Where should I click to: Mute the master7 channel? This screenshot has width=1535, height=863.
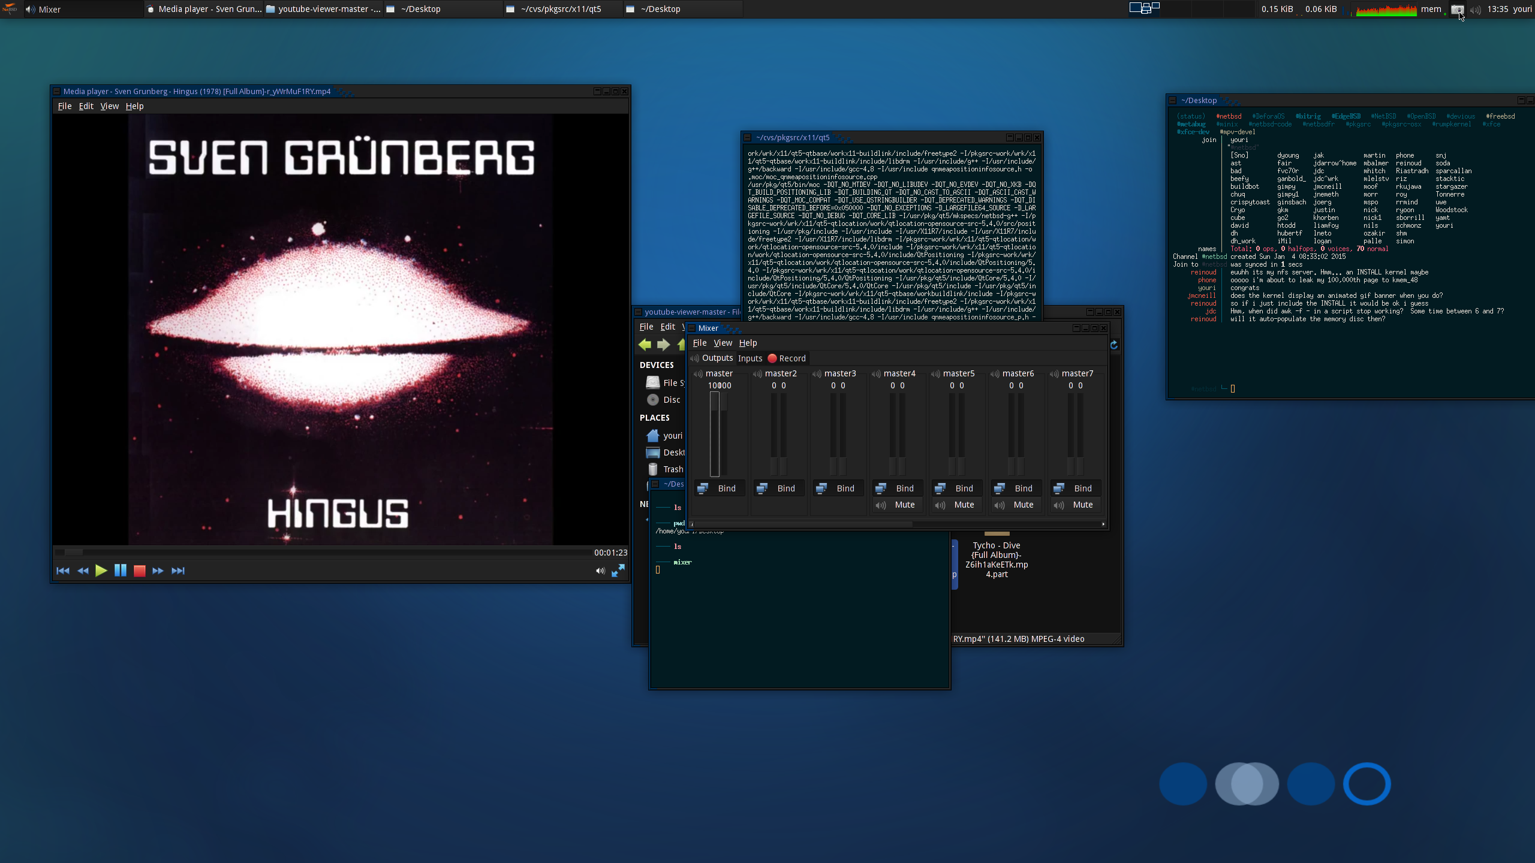coord(1076,505)
